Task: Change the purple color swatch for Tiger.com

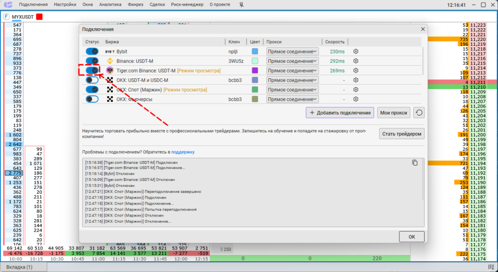Action: coord(255,71)
